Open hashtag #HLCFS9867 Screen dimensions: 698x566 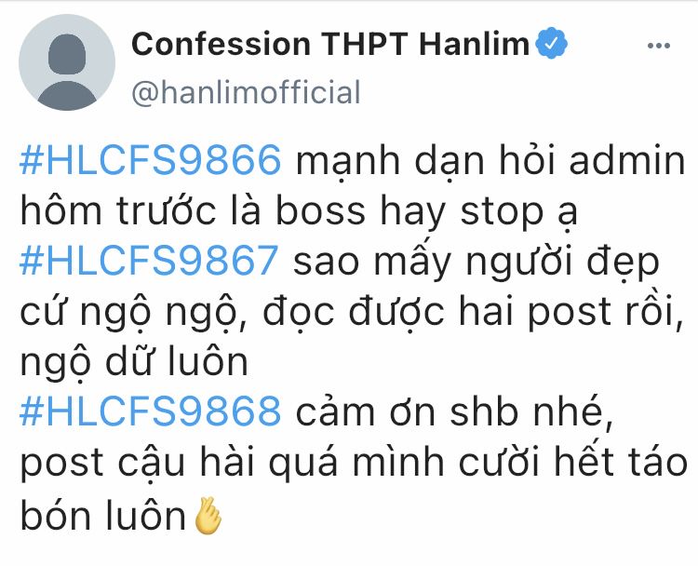pos(149,260)
